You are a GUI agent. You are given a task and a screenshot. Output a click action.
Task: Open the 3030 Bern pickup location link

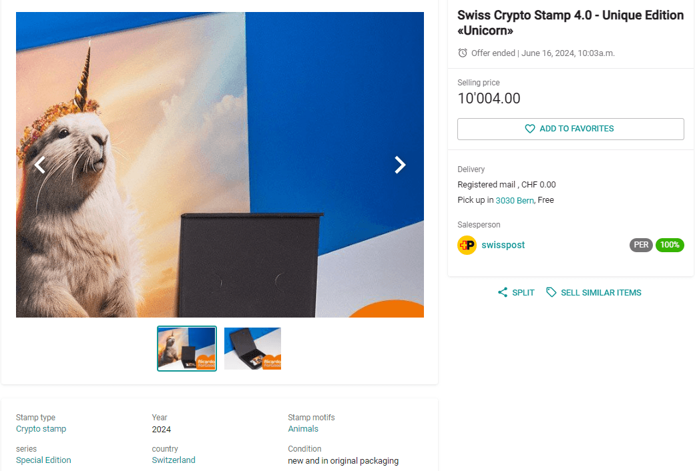point(514,200)
